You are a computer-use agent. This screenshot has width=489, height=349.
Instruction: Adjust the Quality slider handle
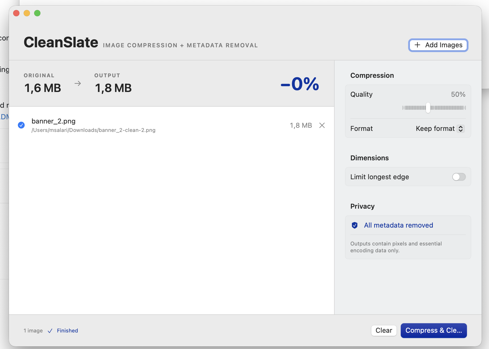428,108
